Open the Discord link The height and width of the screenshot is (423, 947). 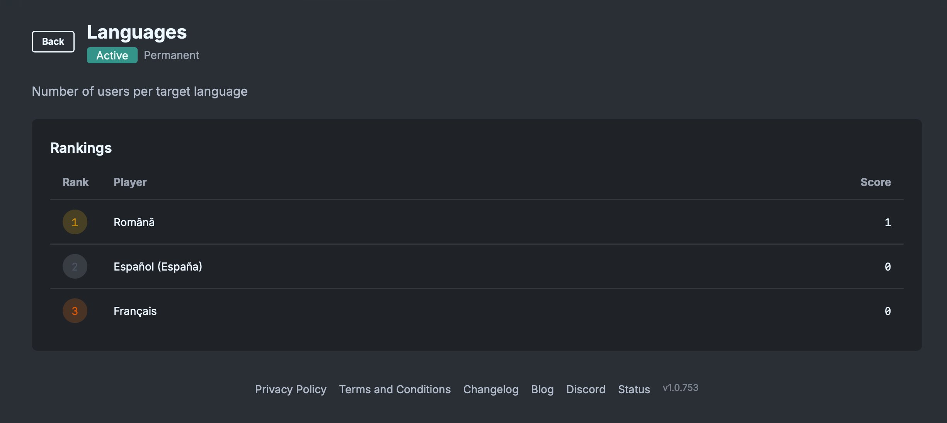[586, 389]
